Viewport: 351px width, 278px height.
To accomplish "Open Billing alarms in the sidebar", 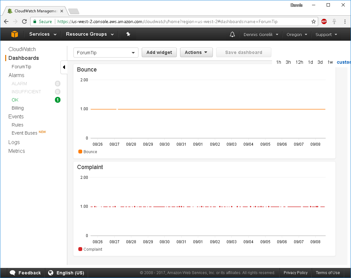I will tap(18, 108).
